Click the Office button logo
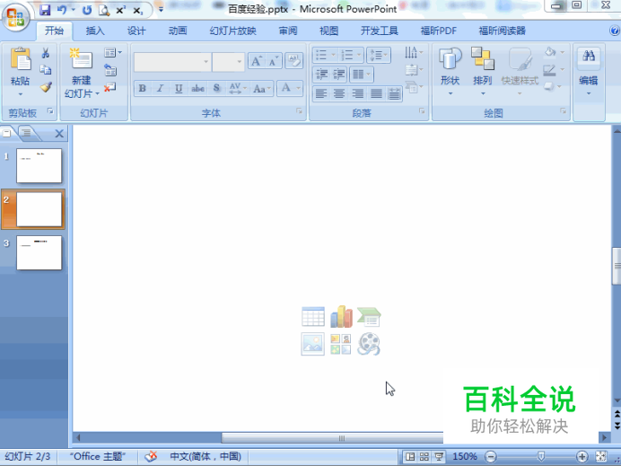 16,18
